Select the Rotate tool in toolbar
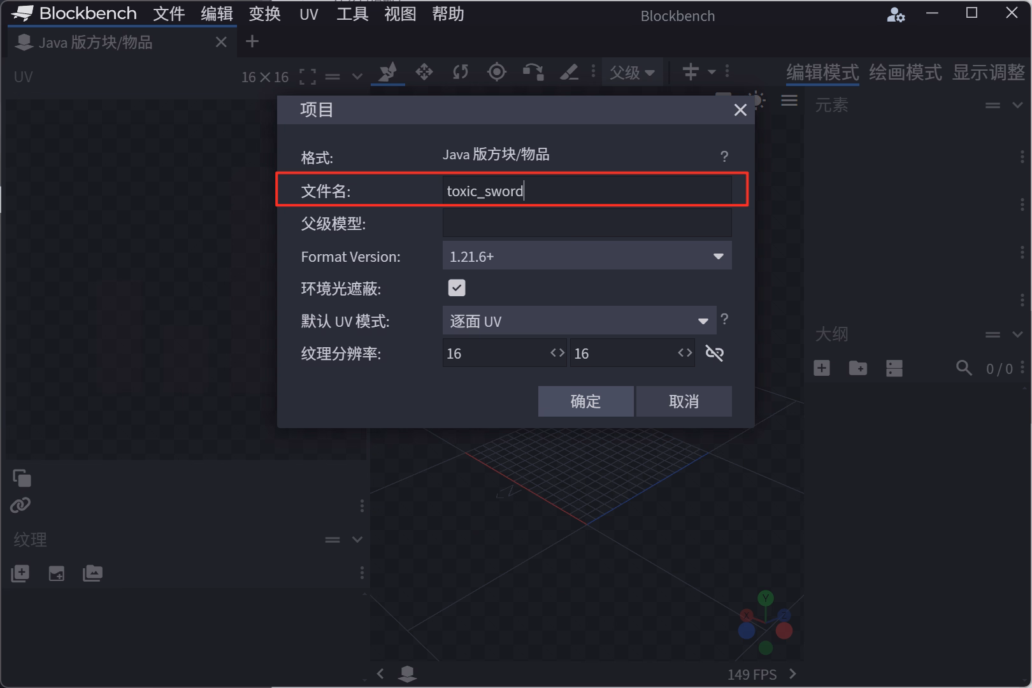Screen dimensions: 1032x688 click(460, 72)
